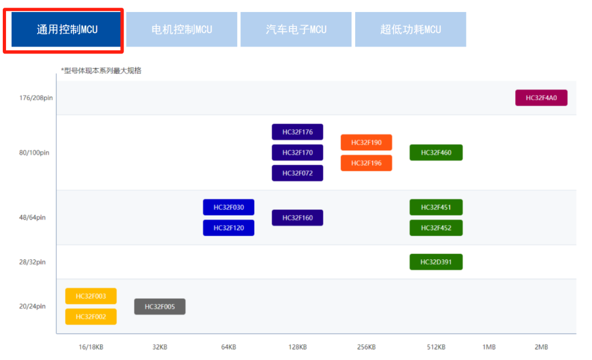Click the yellow HC32F002 chip
Image resolution: width=592 pixels, height=360 pixels.
click(x=91, y=316)
